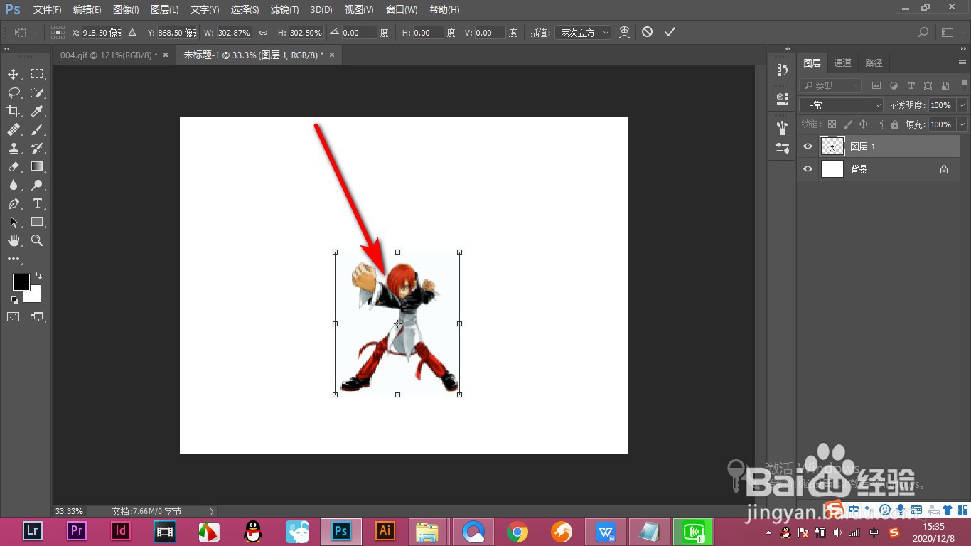Toggle Quick Mask mode

tap(14, 316)
